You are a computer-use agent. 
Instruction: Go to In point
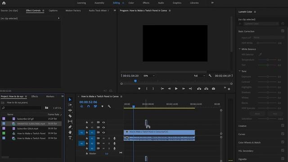click(162, 89)
